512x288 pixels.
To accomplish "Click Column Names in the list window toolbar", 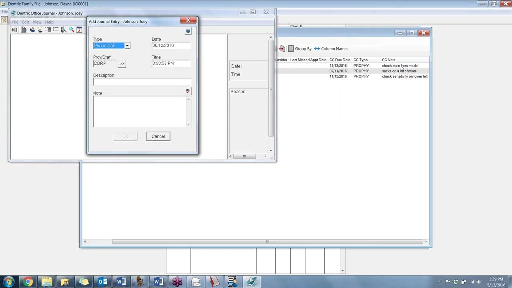I will tap(331, 49).
